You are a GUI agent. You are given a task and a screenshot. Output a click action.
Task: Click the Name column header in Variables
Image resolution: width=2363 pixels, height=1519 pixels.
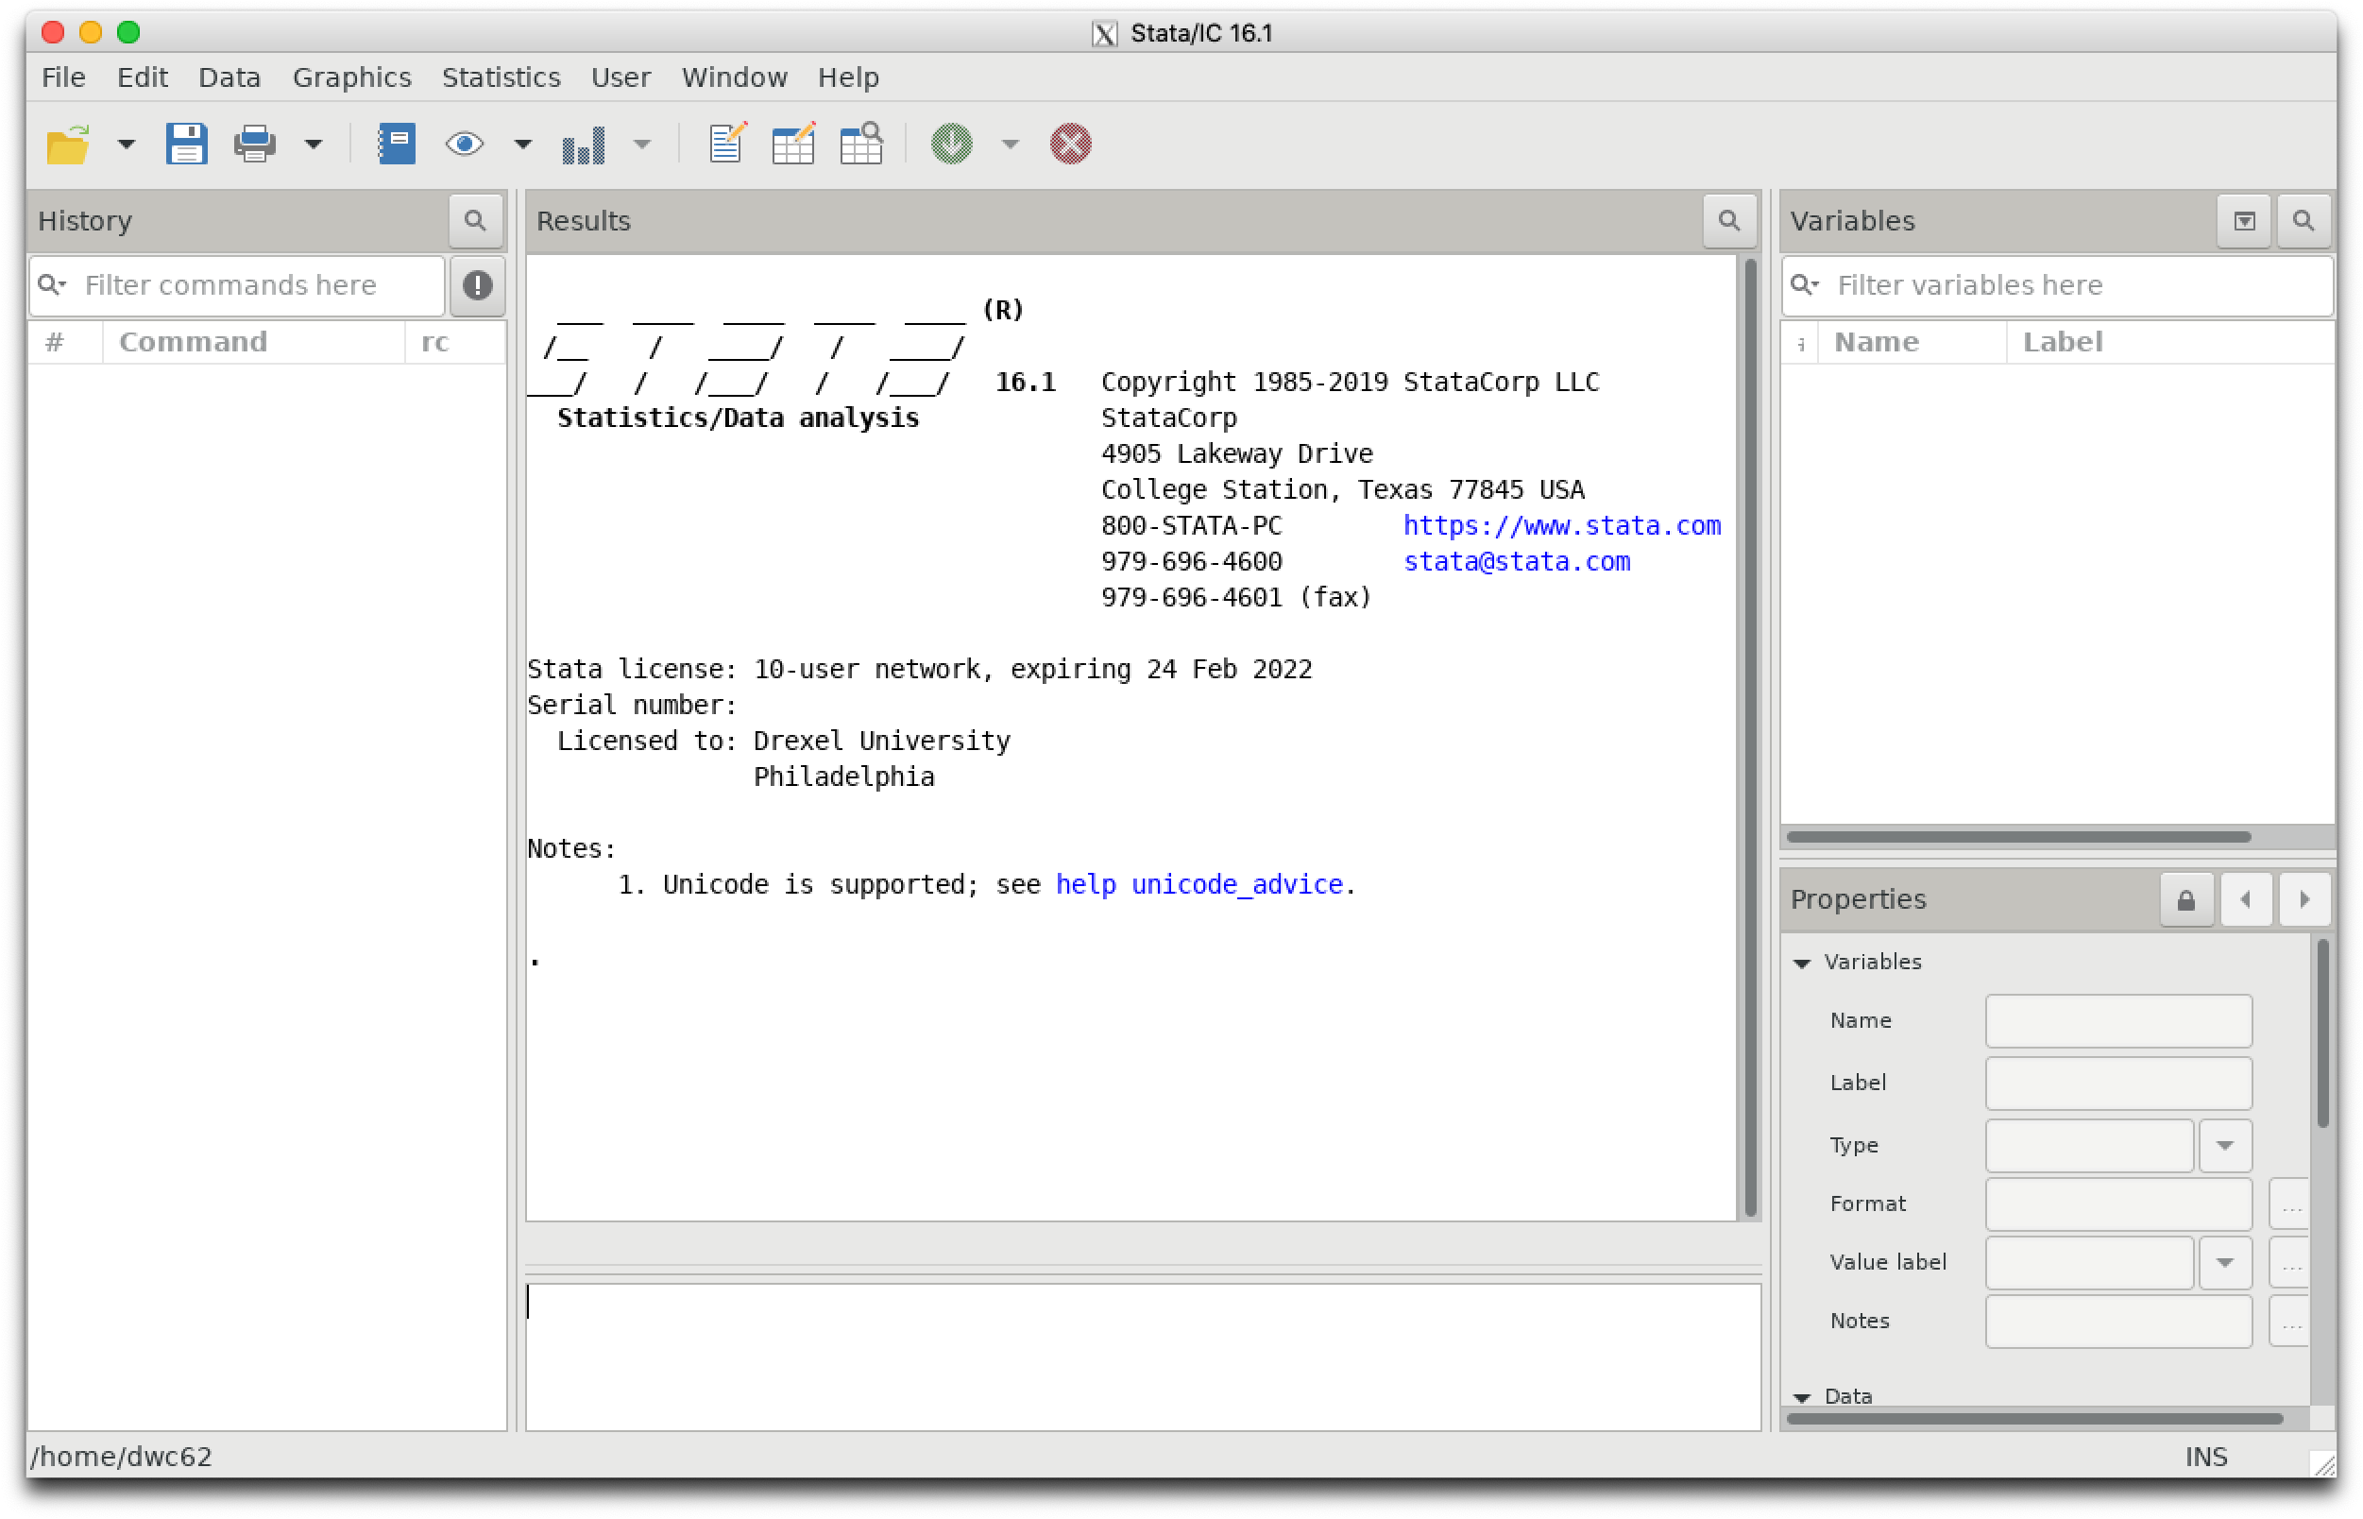pyautogui.click(x=1912, y=341)
